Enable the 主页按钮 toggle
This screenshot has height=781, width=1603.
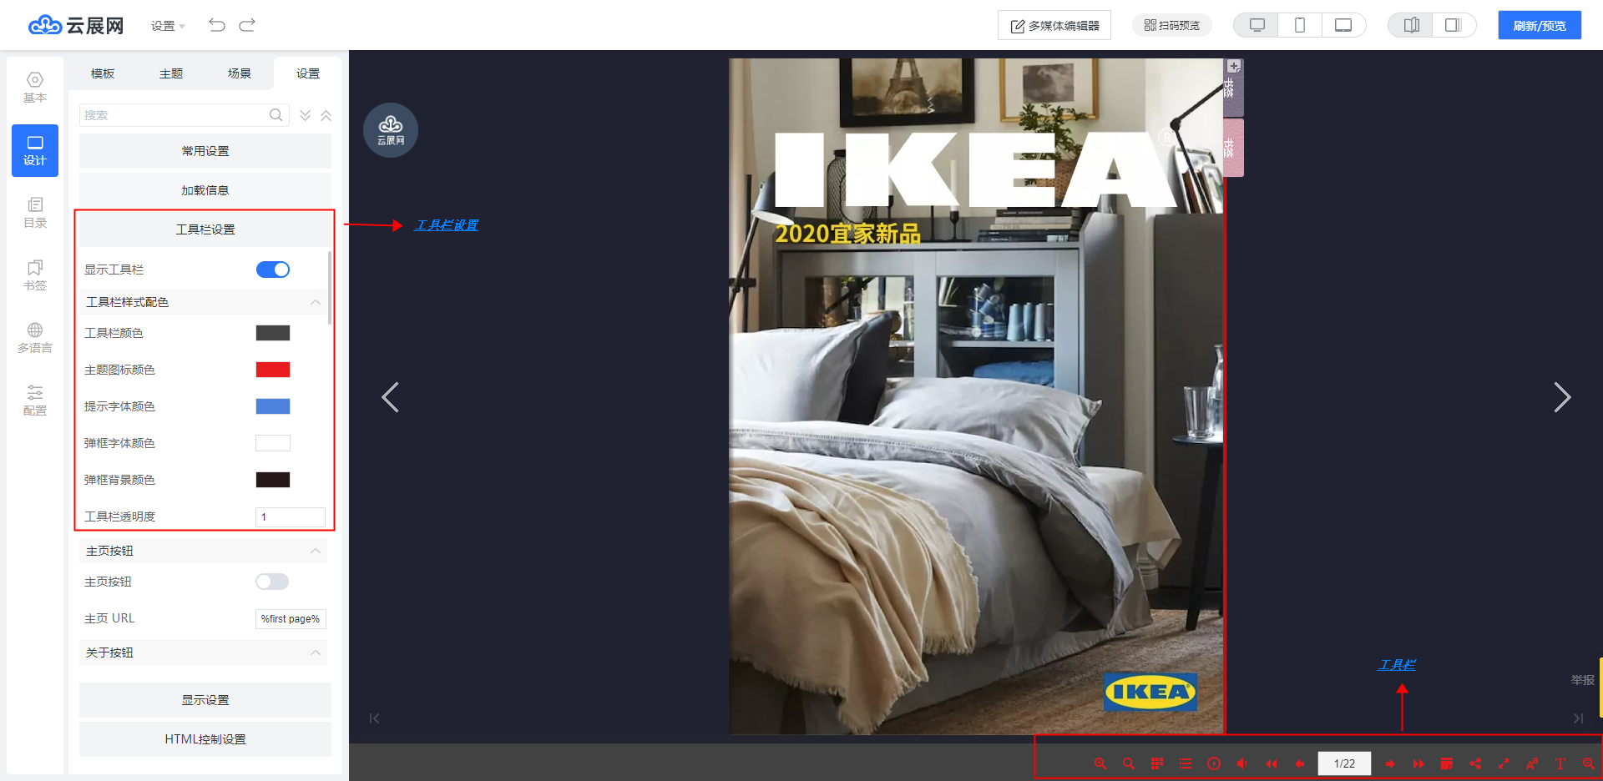[272, 582]
